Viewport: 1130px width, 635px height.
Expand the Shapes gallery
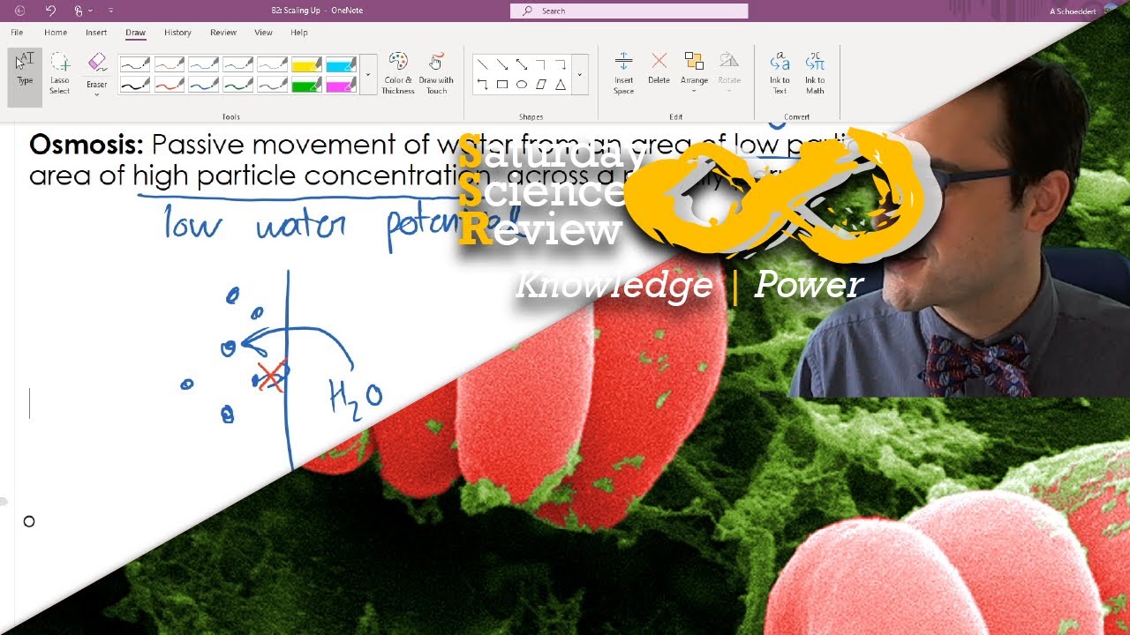[580, 75]
